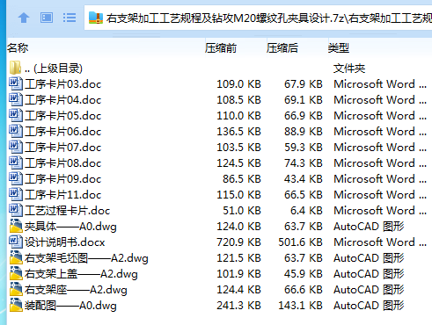Image resolution: width=432 pixels, height=325 pixels.
Task: Click the 101.9 KB size of 右支架上盖
Action: [238, 274]
